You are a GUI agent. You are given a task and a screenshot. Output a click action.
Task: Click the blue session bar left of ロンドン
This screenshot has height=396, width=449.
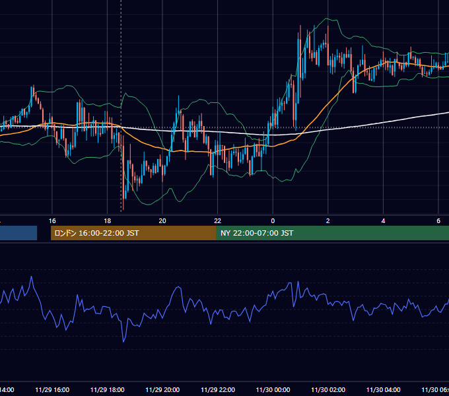pos(18,233)
